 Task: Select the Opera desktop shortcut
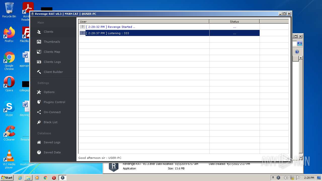point(9,84)
